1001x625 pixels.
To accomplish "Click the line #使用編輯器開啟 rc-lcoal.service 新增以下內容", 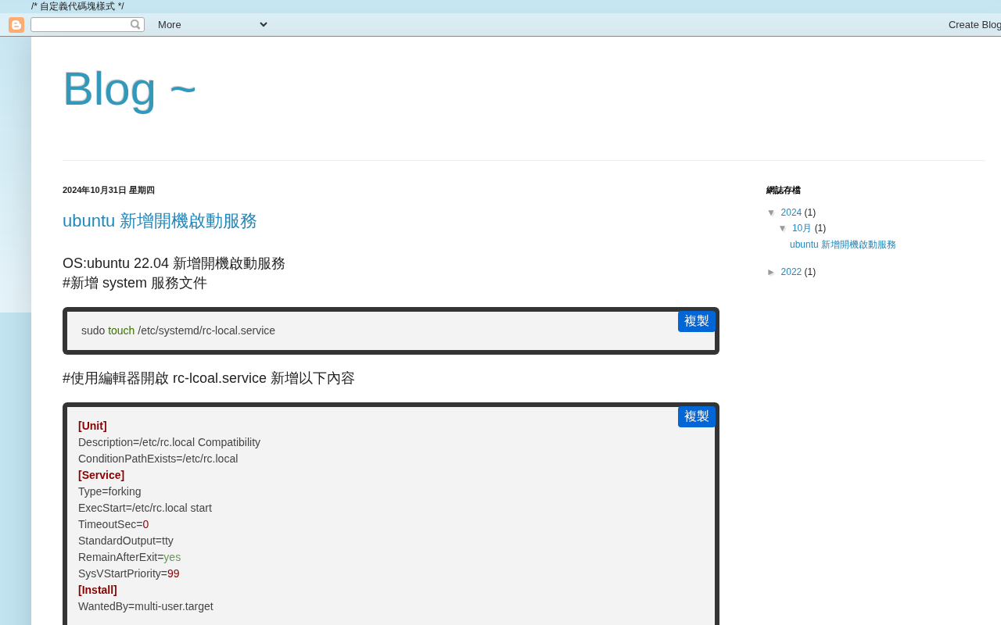I will point(209,378).
